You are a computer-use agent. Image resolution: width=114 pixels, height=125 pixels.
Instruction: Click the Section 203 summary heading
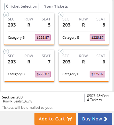12,97
